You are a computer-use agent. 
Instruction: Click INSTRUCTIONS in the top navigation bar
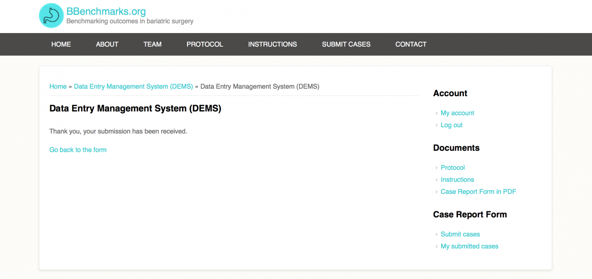click(x=272, y=44)
